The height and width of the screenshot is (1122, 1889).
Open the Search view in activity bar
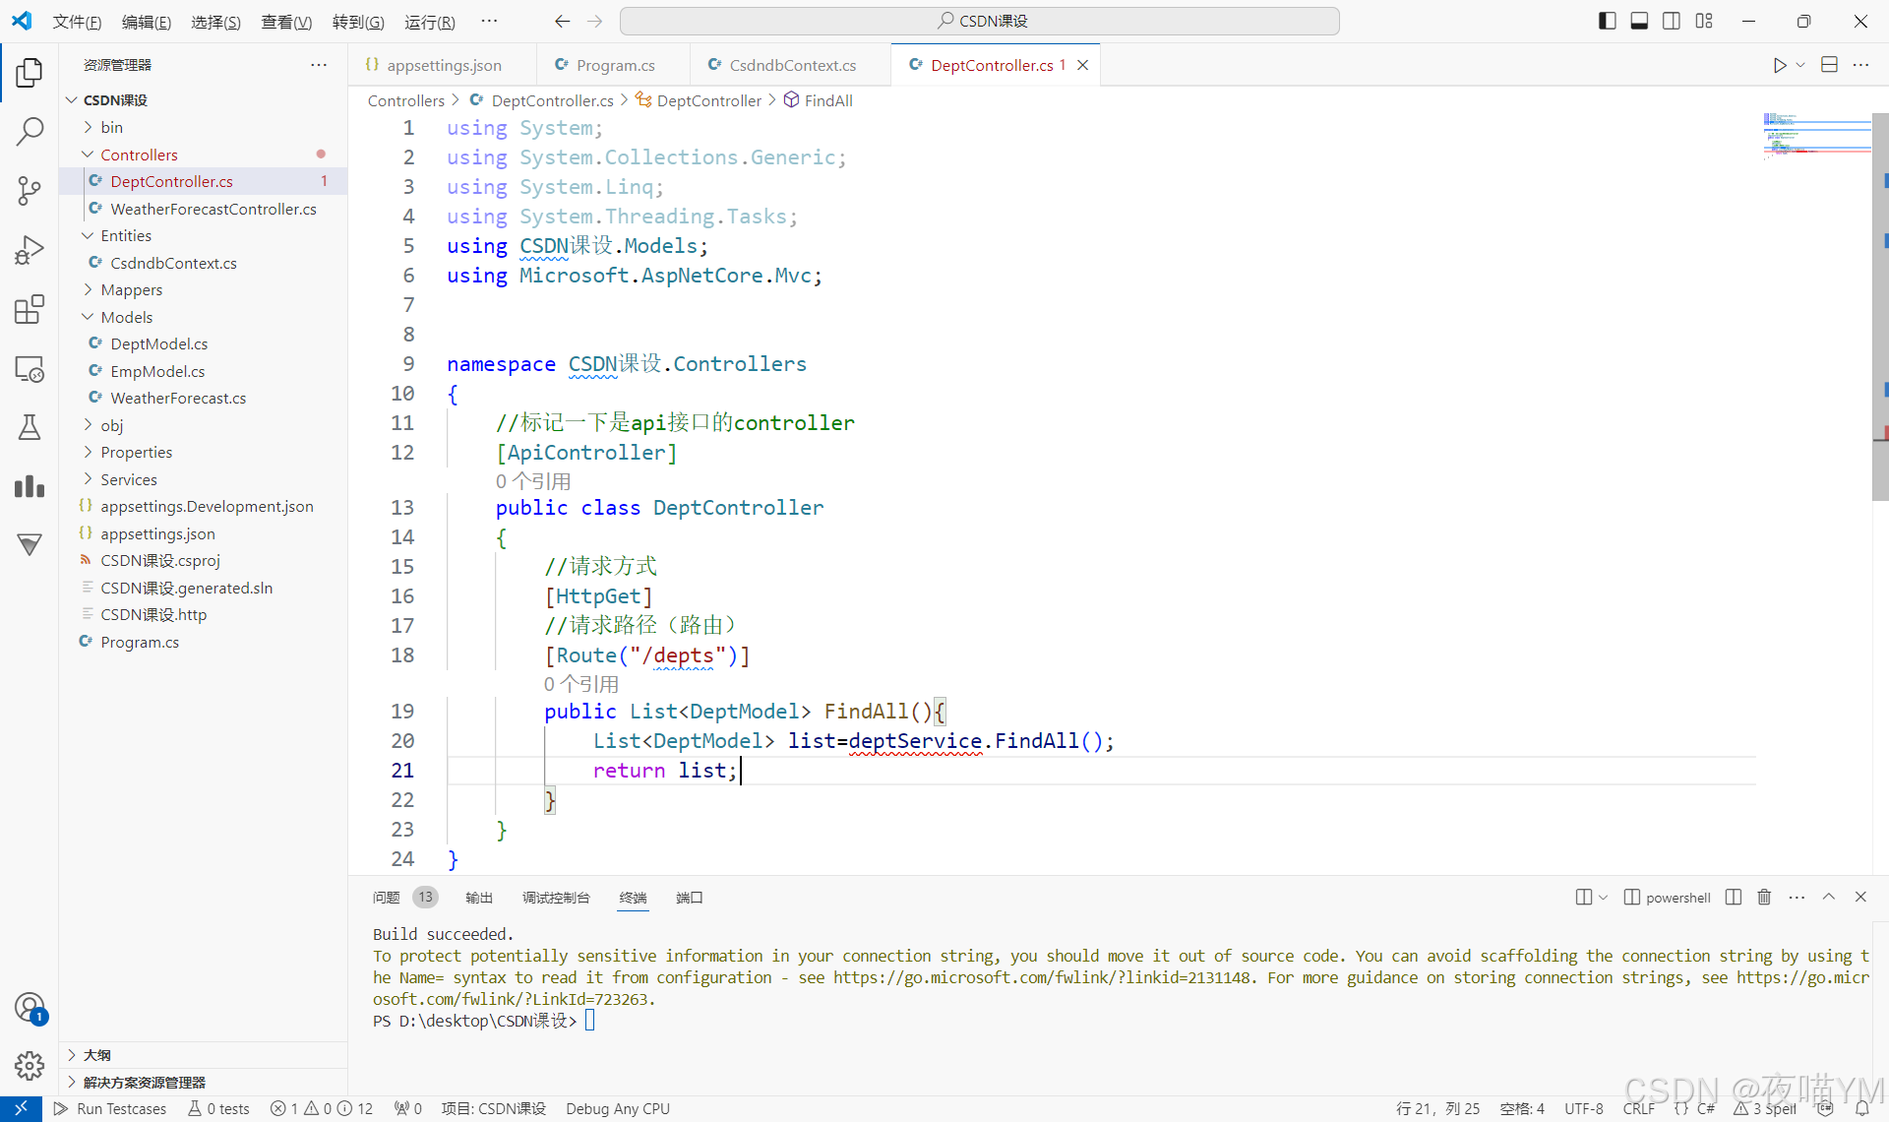[x=30, y=131]
